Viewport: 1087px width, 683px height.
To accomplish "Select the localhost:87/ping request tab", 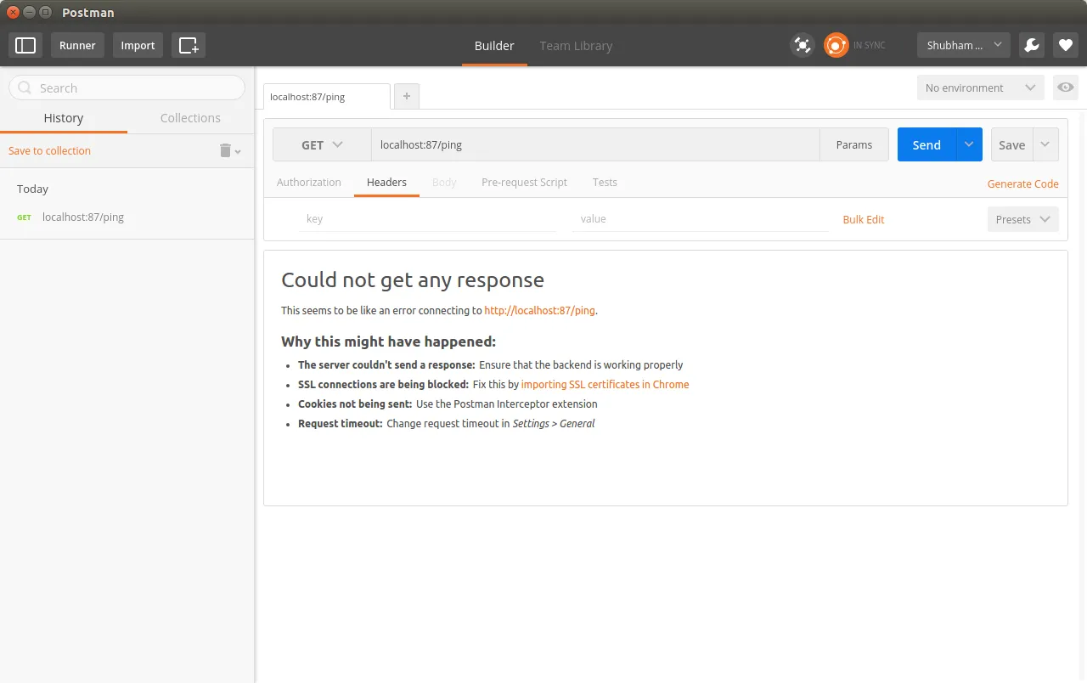I will (x=327, y=97).
